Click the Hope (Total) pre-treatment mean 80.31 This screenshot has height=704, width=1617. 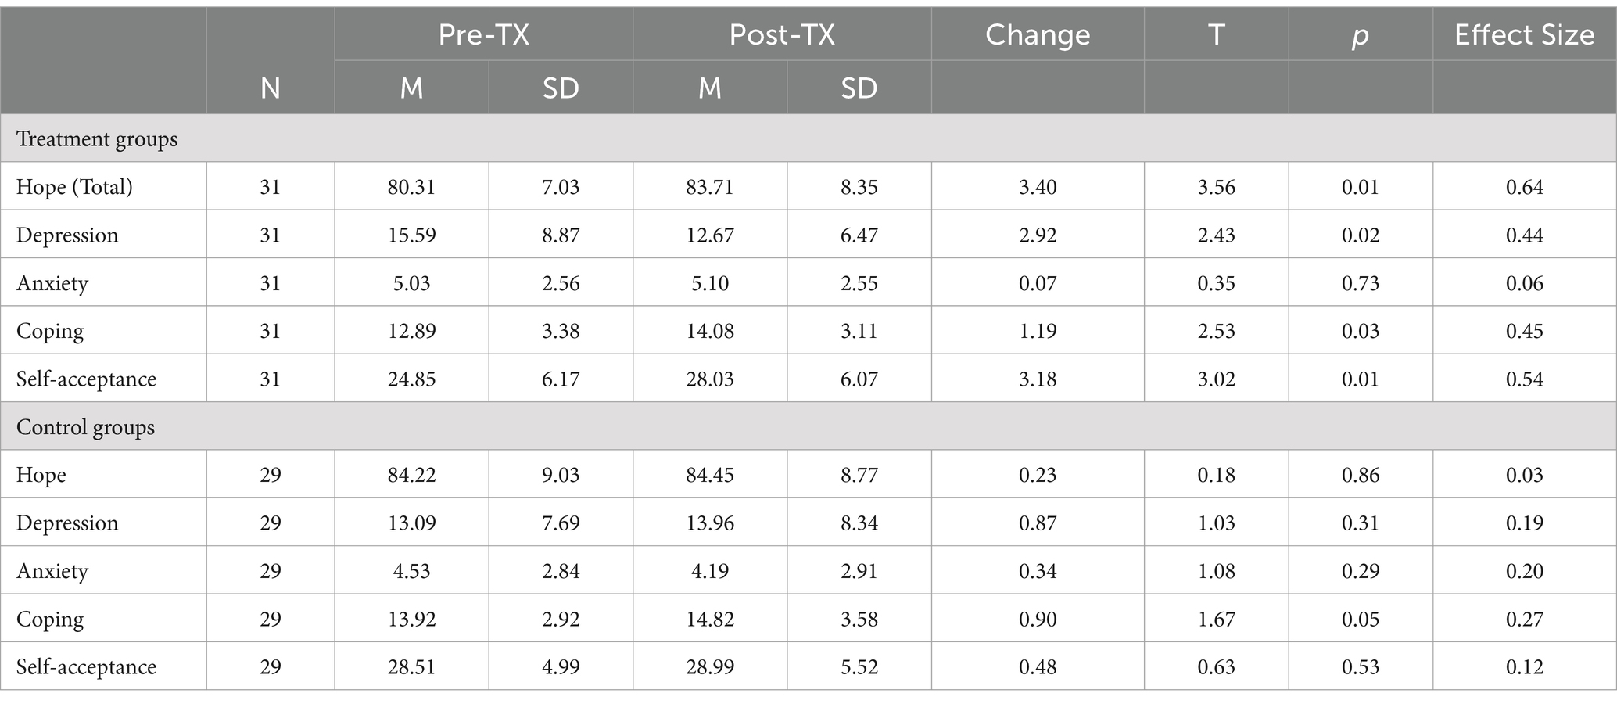(x=411, y=187)
